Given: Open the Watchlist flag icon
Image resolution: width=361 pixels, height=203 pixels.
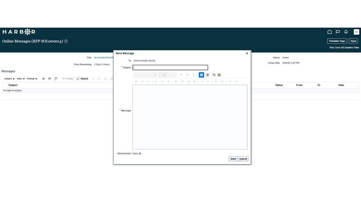Looking at the screenshot, I should pos(338,32).
